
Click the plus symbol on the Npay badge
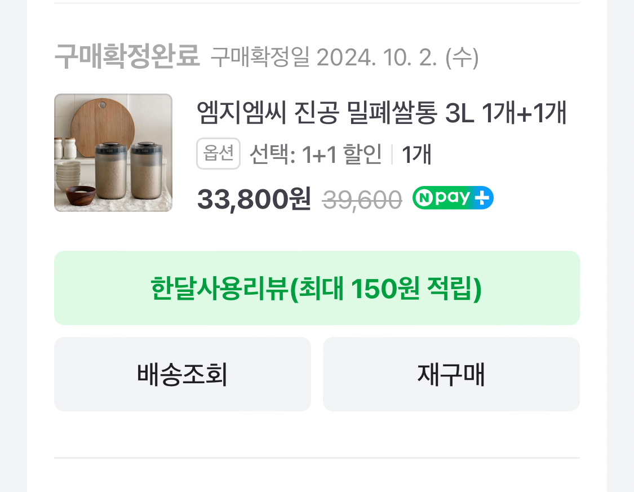482,198
